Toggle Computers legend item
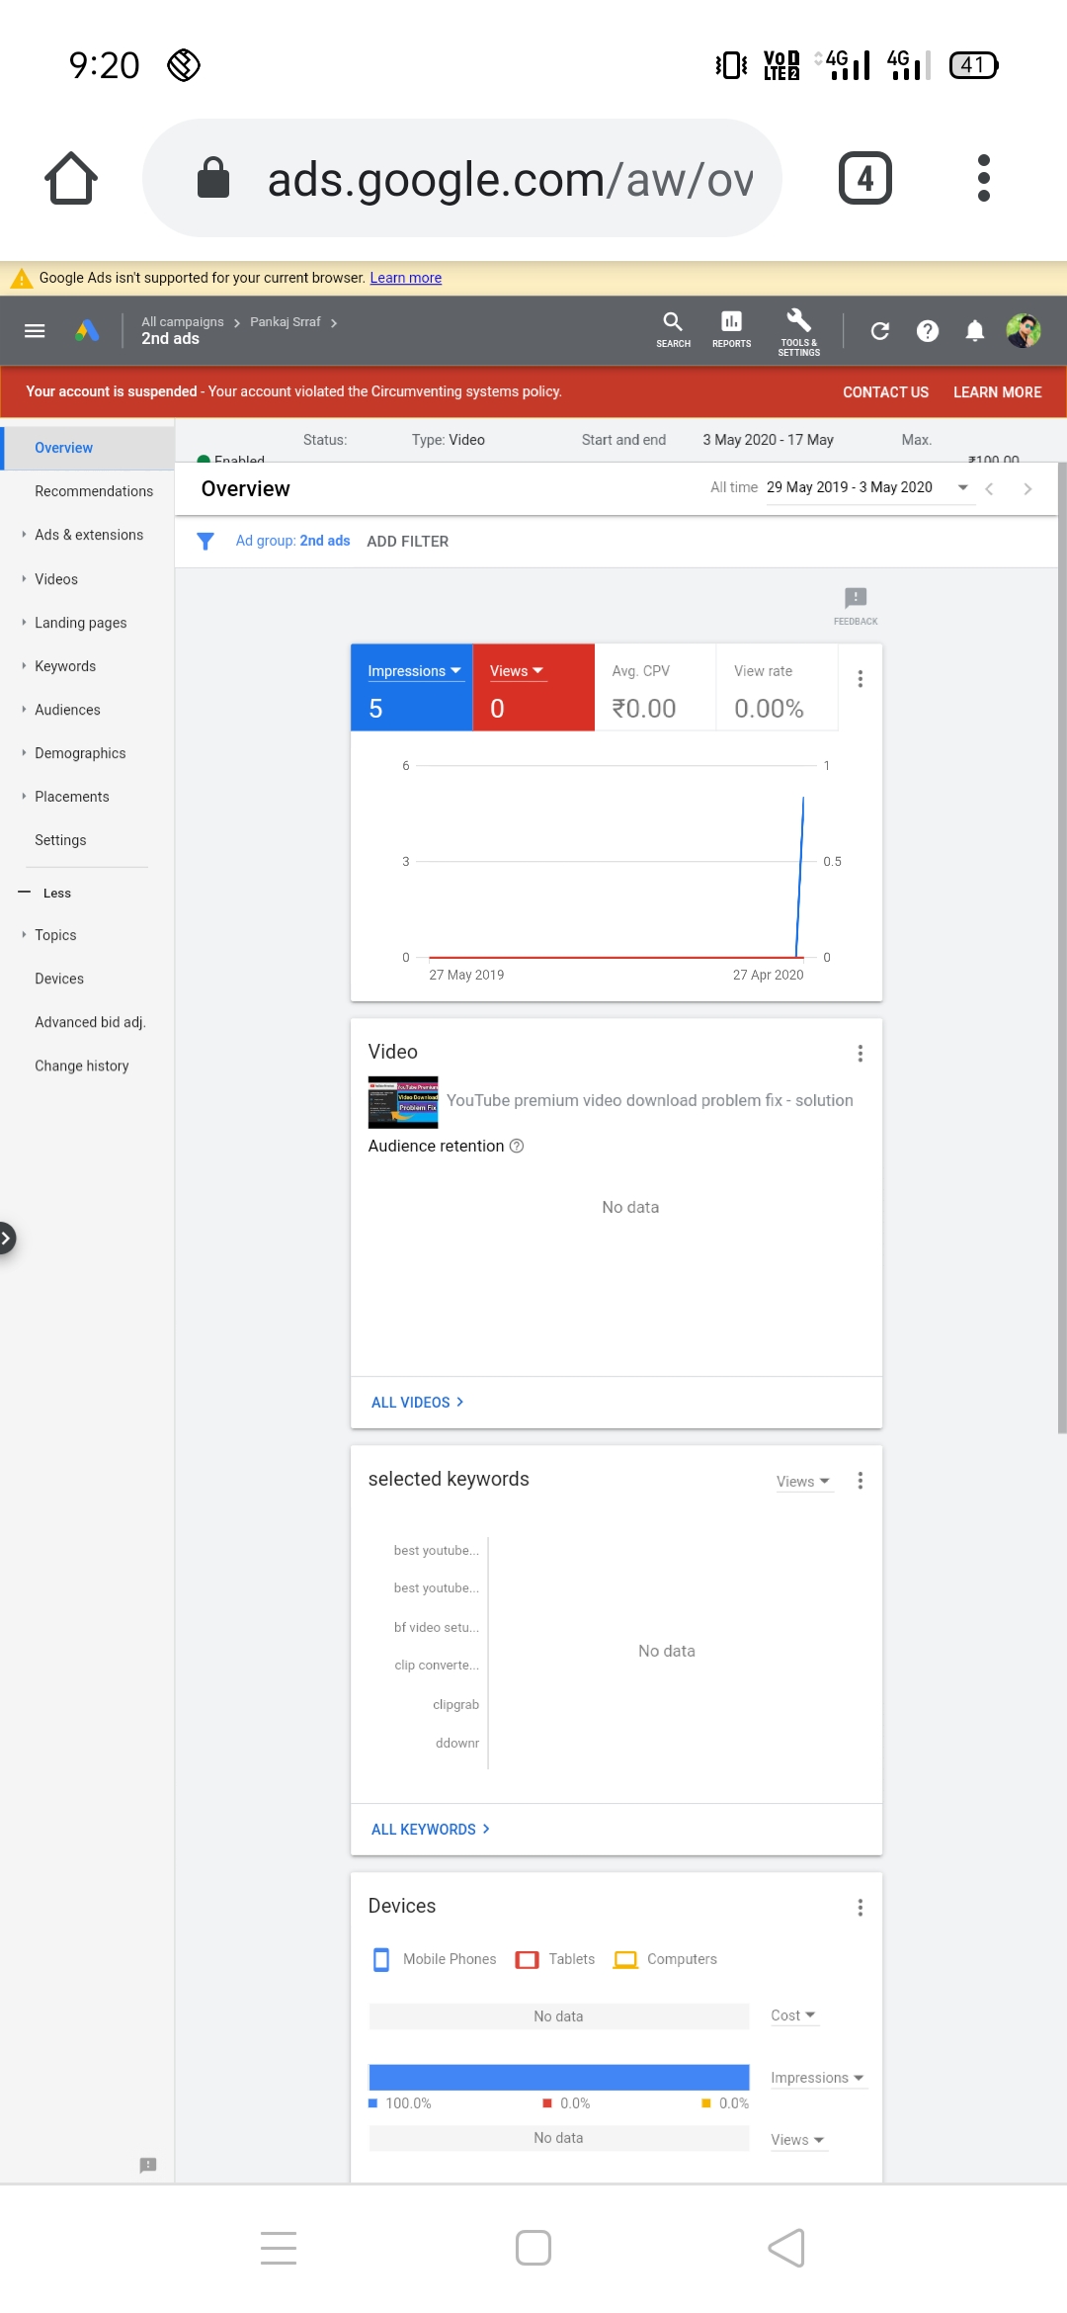The width and height of the screenshot is (1067, 2313). pyautogui.click(x=665, y=1959)
